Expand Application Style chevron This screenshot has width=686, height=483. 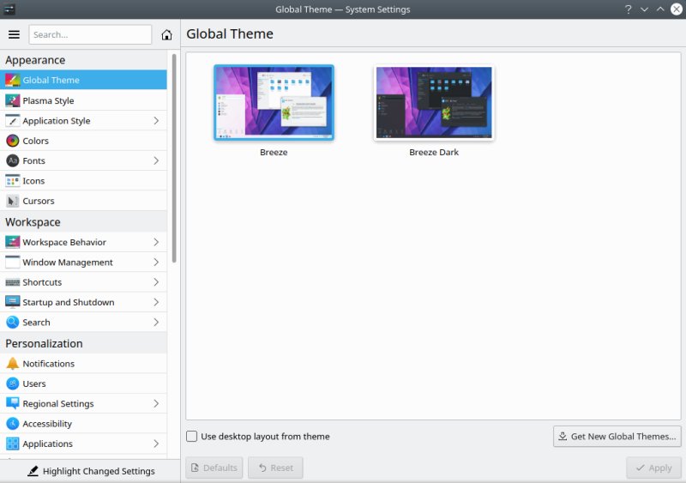156,120
